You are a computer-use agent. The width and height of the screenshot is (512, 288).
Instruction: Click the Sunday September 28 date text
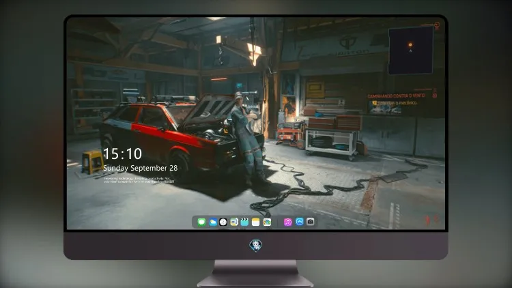tap(141, 168)
